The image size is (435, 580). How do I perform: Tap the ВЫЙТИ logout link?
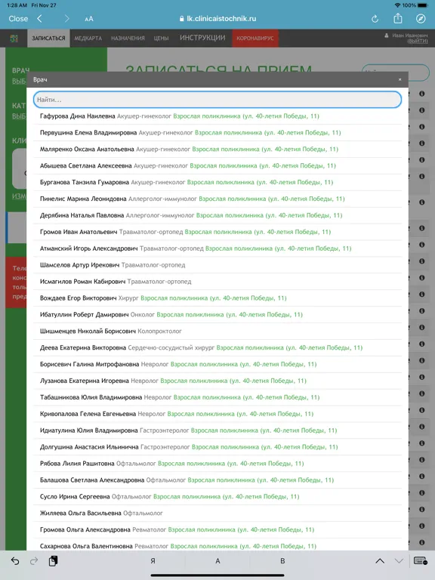pyautogui.click(x=418, y=41)
